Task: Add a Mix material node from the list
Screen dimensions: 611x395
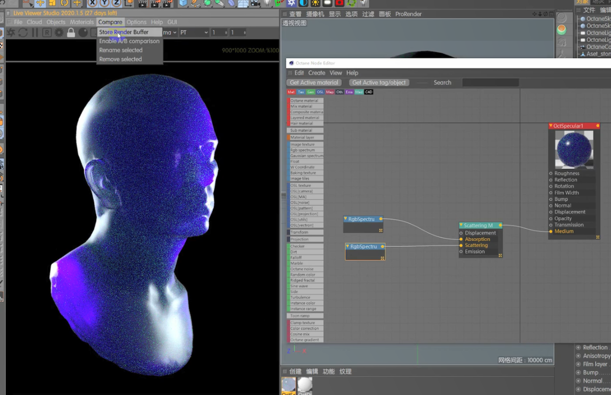Action: point(305,107)
